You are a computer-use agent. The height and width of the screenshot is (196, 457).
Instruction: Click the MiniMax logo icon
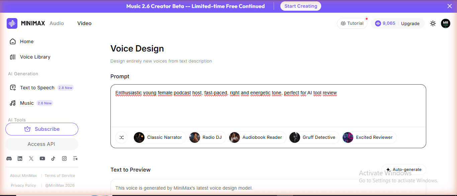tap(12, 23)
